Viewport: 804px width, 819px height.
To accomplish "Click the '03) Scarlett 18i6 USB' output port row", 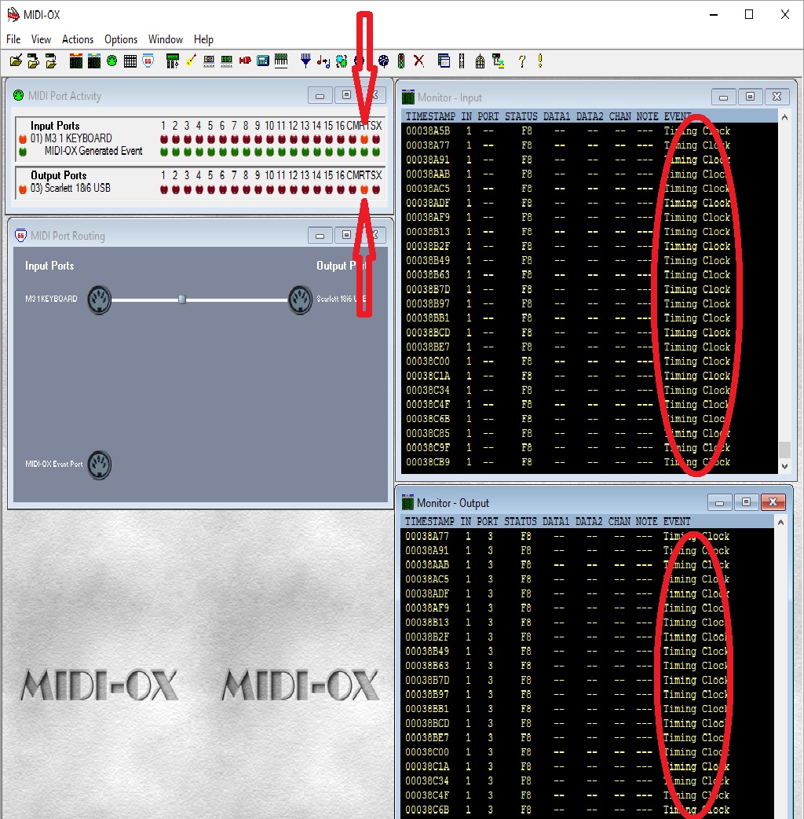I will point(201,189).
